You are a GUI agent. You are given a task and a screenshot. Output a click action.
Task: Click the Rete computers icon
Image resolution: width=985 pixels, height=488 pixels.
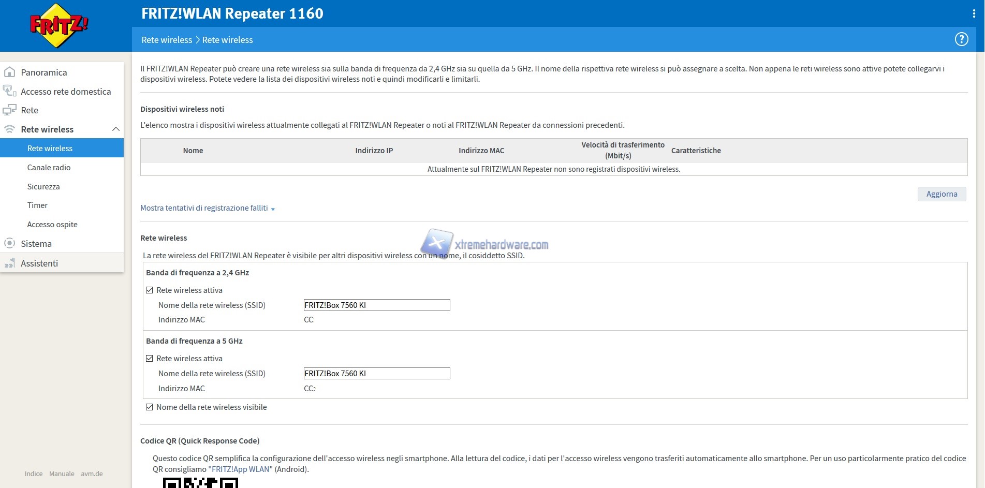[x=9, y=110]
